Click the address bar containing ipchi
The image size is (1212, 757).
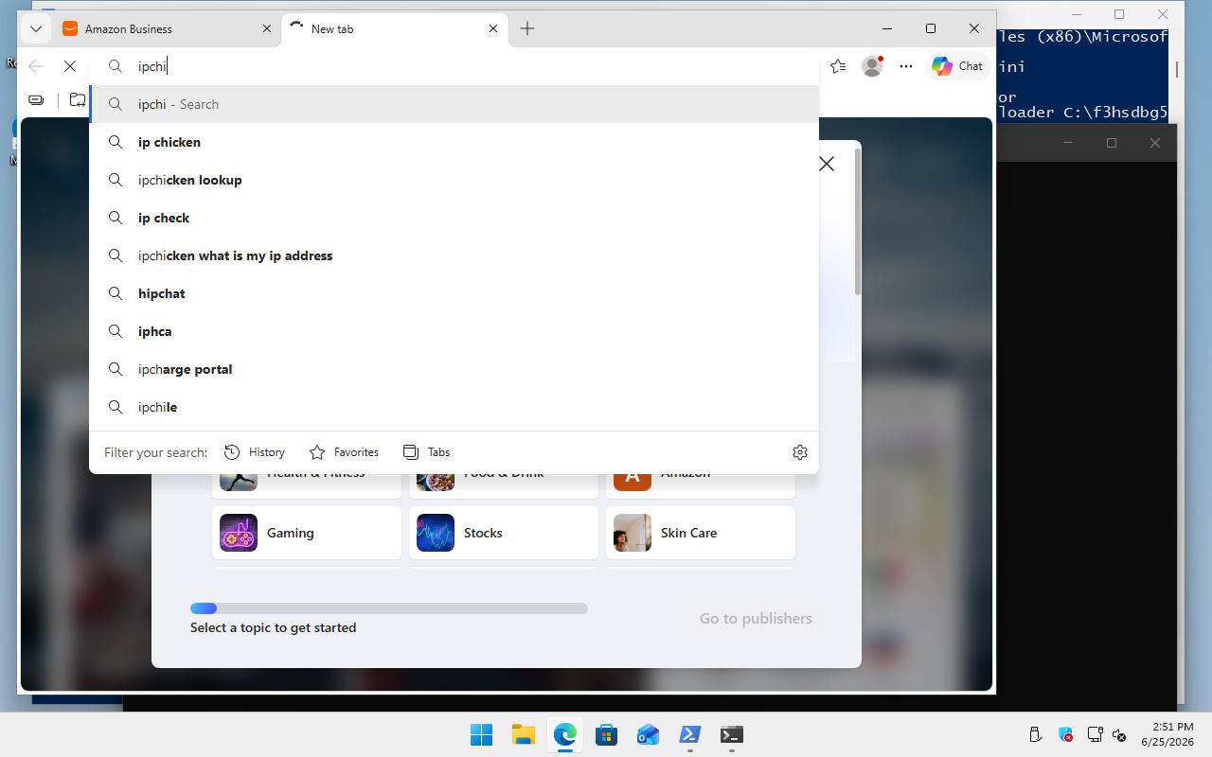(454, 66)
